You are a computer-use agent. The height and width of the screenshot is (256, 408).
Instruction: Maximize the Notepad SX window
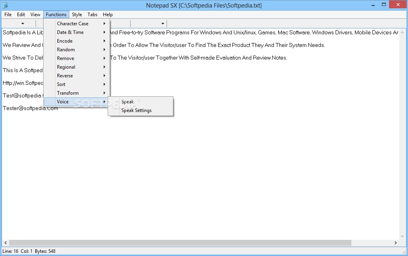point(384,5)
